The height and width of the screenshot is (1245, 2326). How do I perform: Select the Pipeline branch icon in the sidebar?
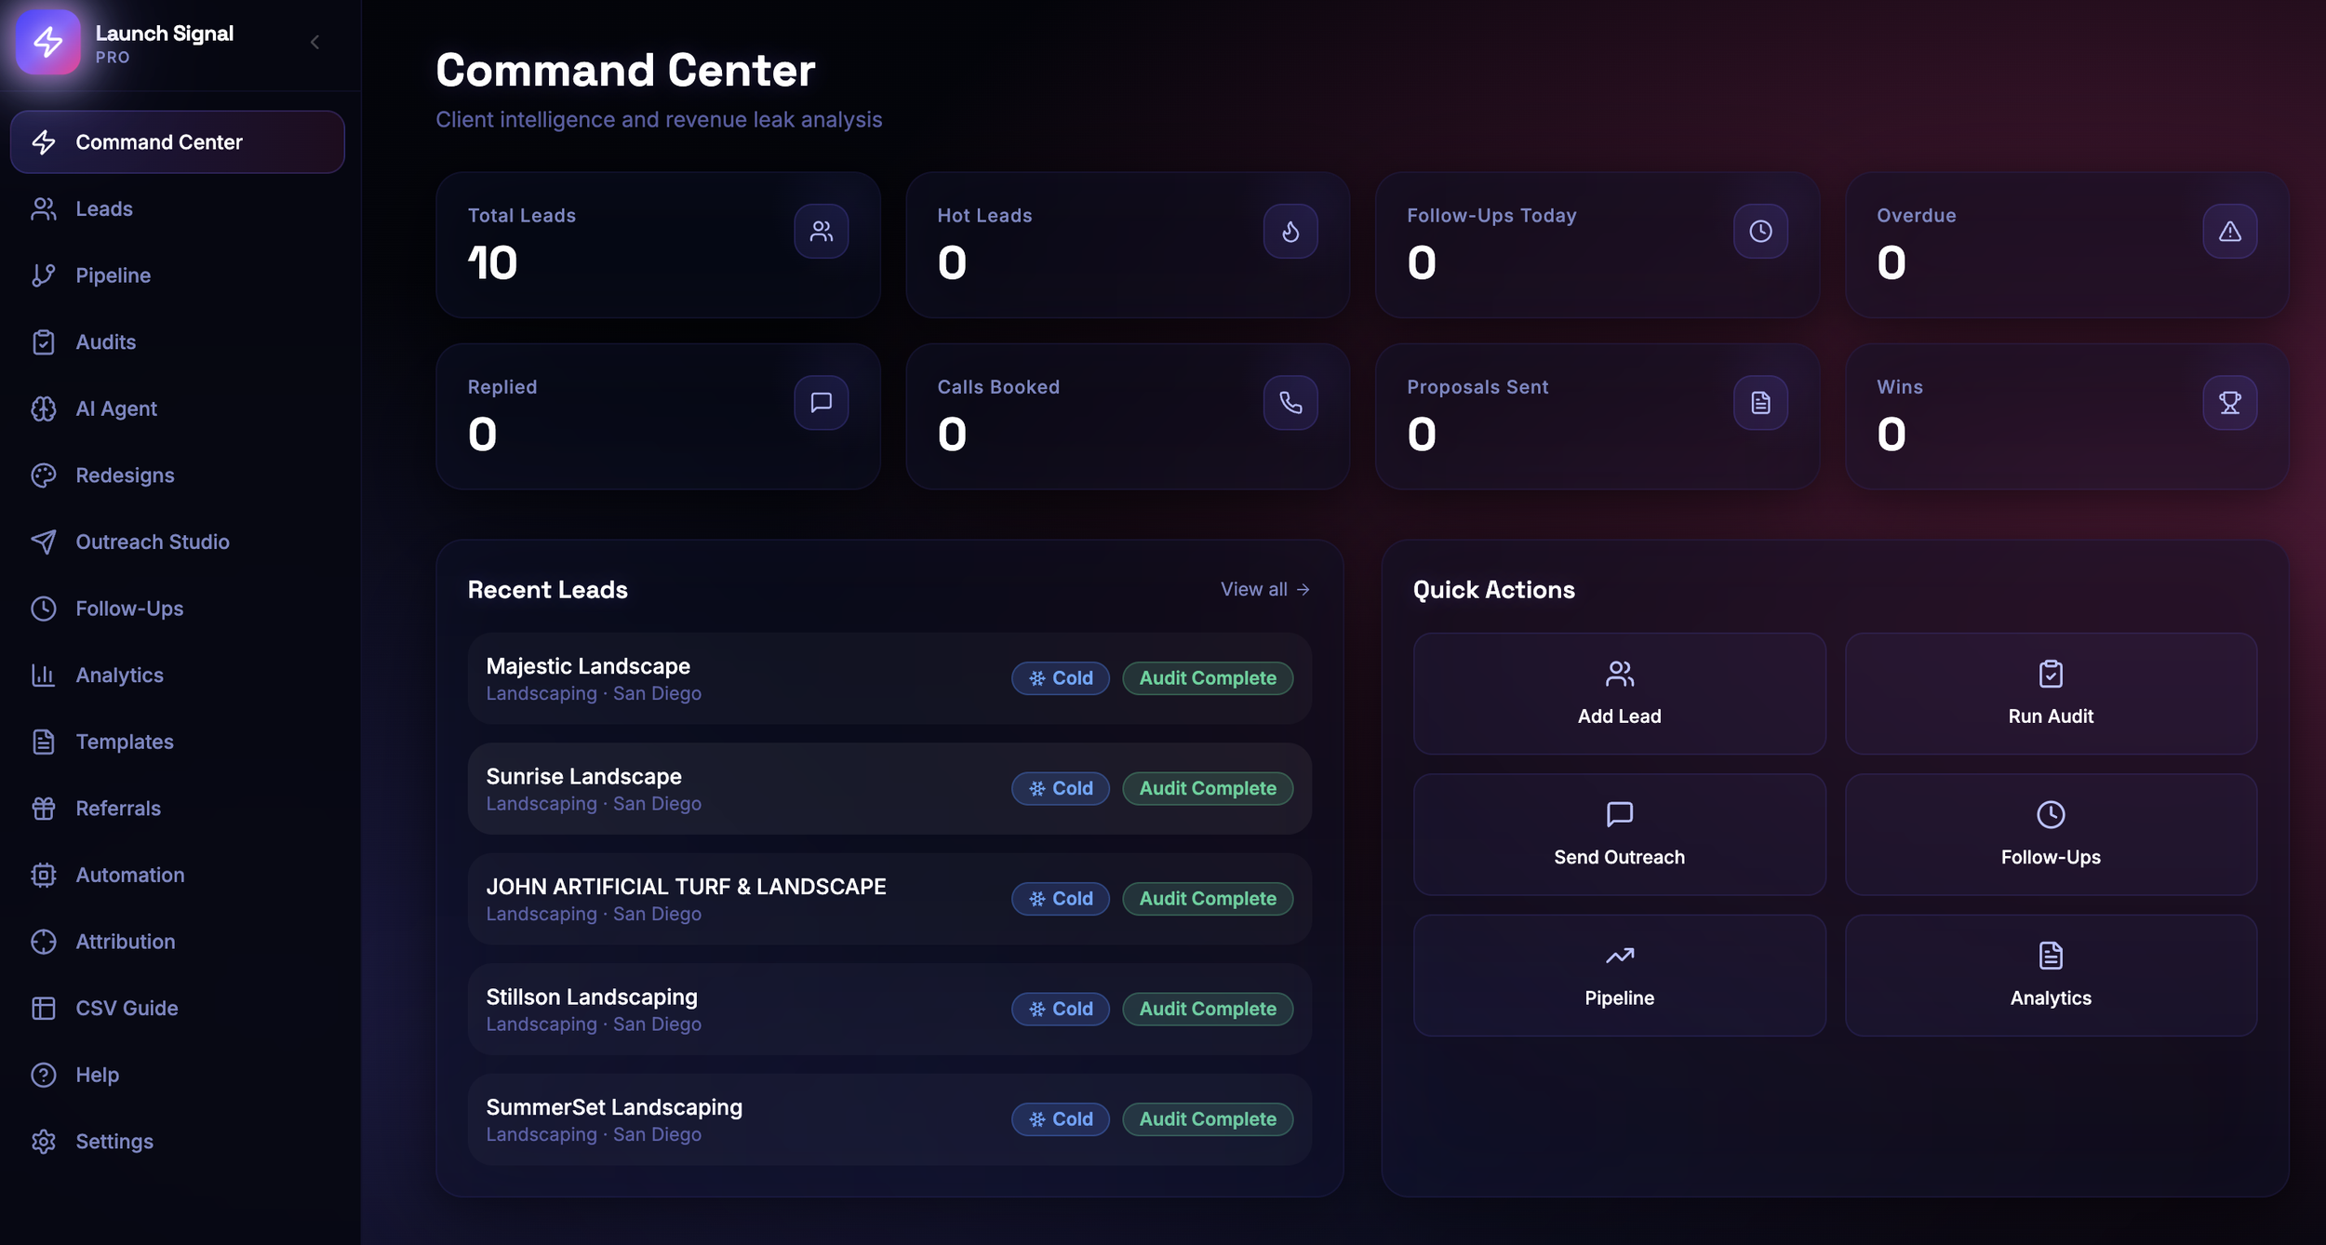click(45, 275)
